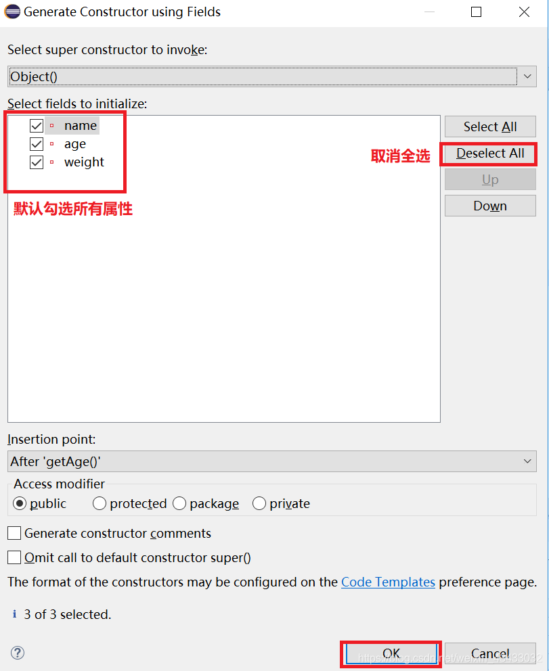Close the dialog window

(524, 12)
